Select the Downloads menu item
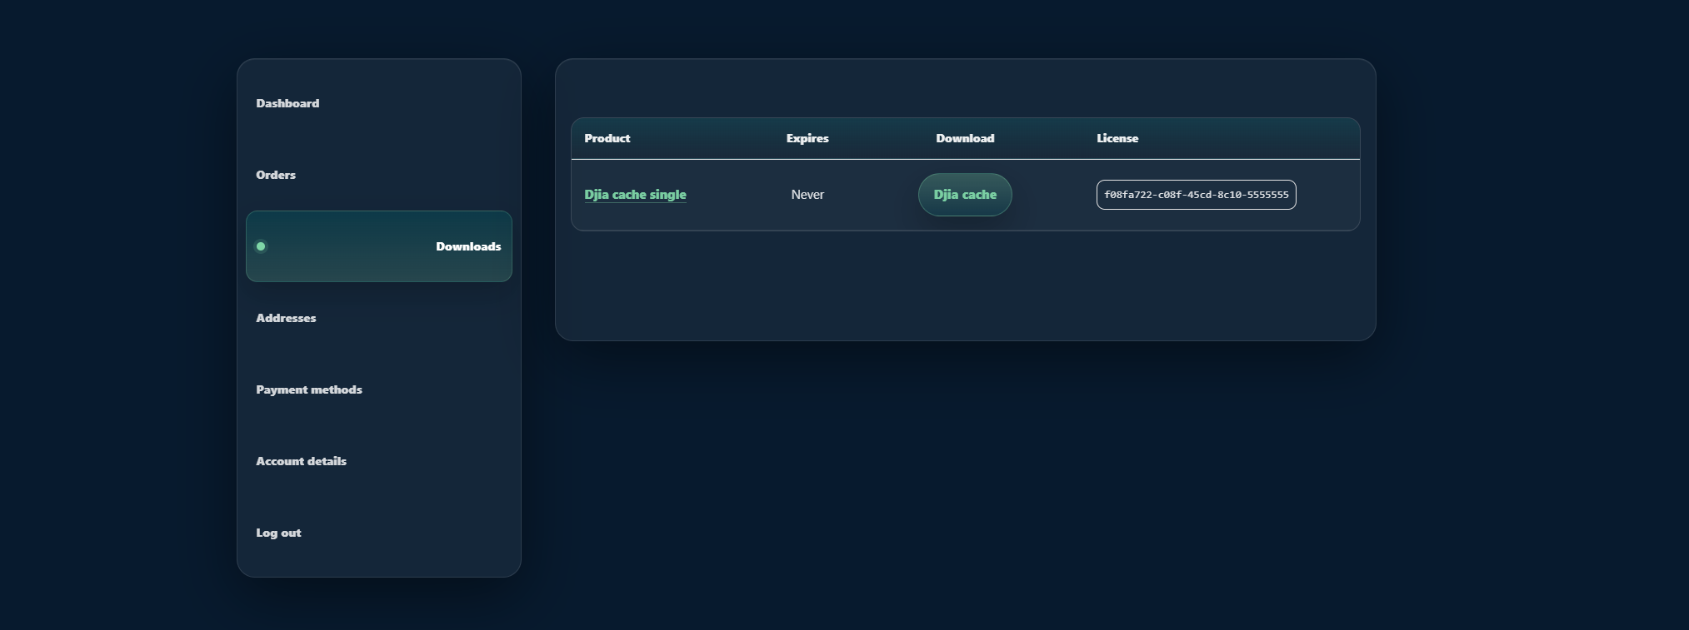The height and width of the screenshot is (630, 1689). point(467,246)
